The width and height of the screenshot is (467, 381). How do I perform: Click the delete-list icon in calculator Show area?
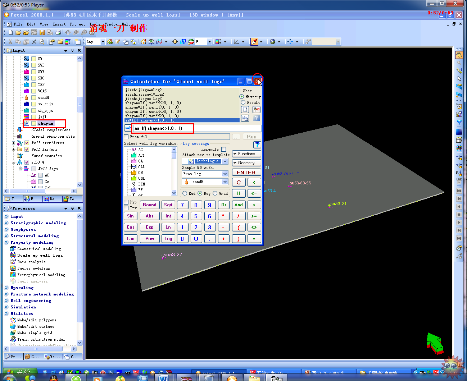click(x=256, y=110)
